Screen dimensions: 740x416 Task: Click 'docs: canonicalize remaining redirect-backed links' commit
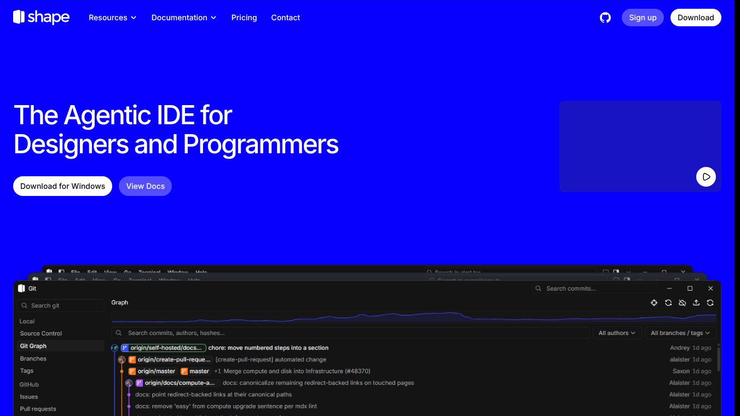pyautogui.click(x=319, y=383)
